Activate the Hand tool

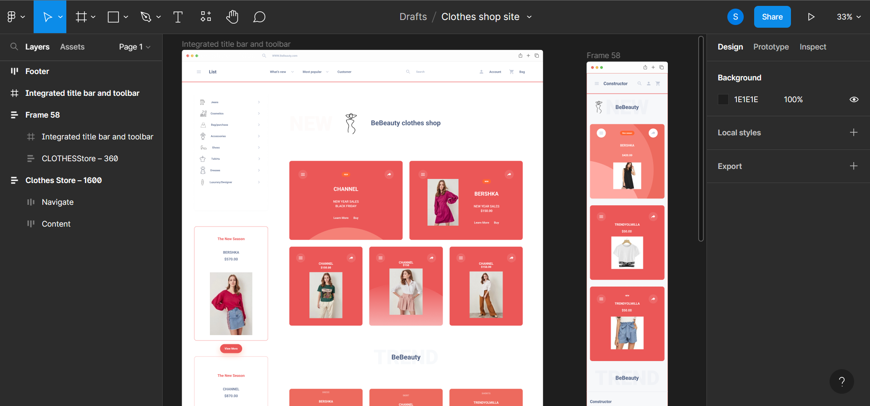232,17
